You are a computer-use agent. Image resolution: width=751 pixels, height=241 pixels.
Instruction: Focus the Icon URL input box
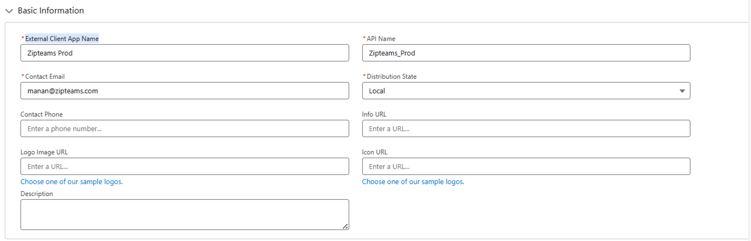[x=526, y=167]
